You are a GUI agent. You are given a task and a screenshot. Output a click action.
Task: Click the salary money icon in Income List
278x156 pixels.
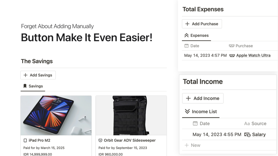pyautogui.click(x=247, y=135)
